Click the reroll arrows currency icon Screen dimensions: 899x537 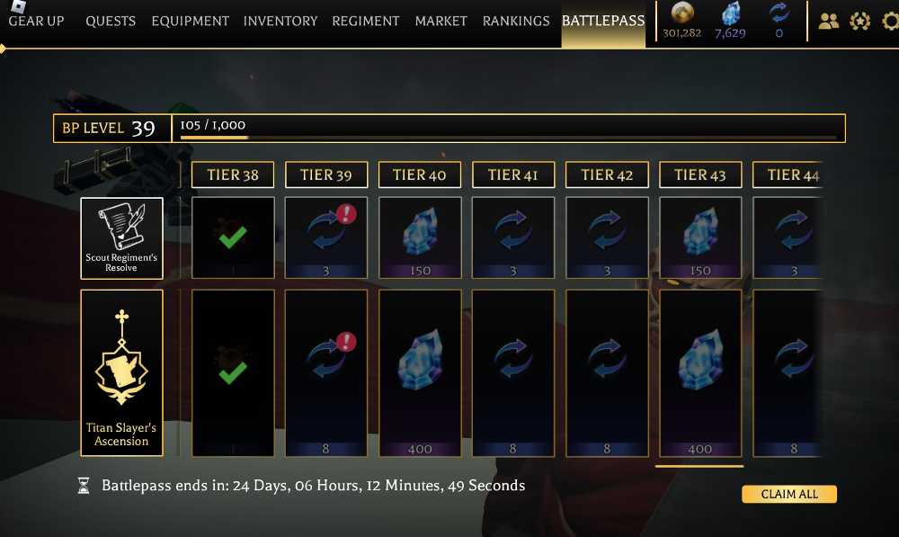click(x=779, y=13)
